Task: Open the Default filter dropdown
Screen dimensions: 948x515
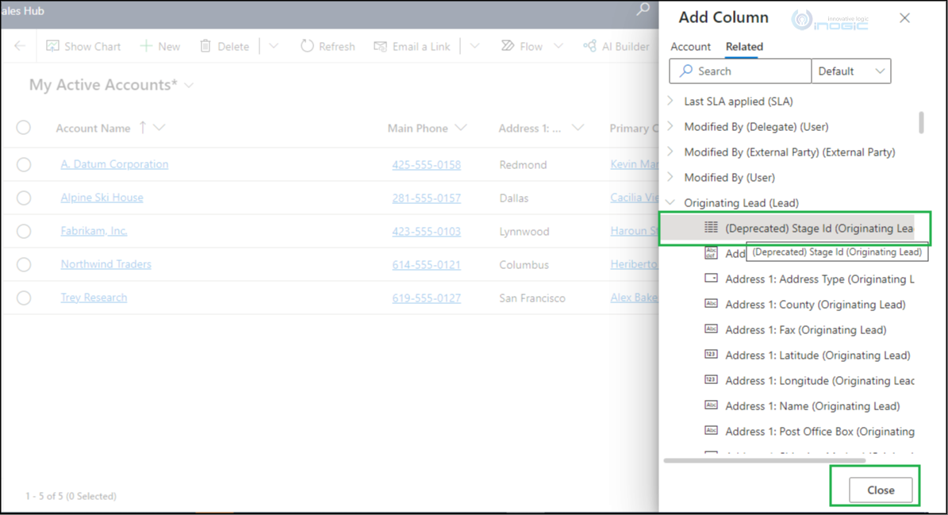Action: 850,71
